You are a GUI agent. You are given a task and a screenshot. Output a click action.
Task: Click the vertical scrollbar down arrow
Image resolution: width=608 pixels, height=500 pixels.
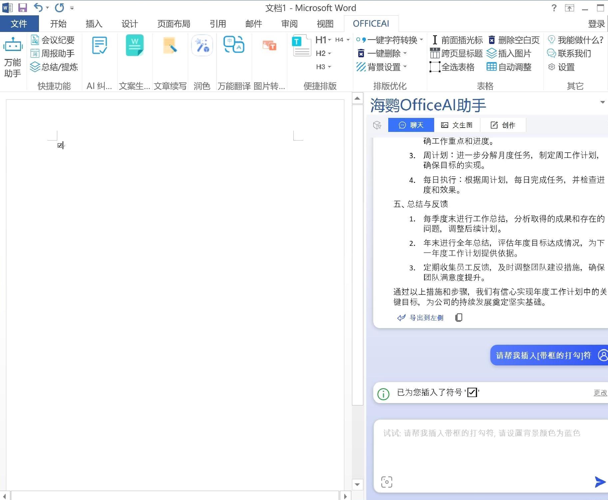[357, 484]
